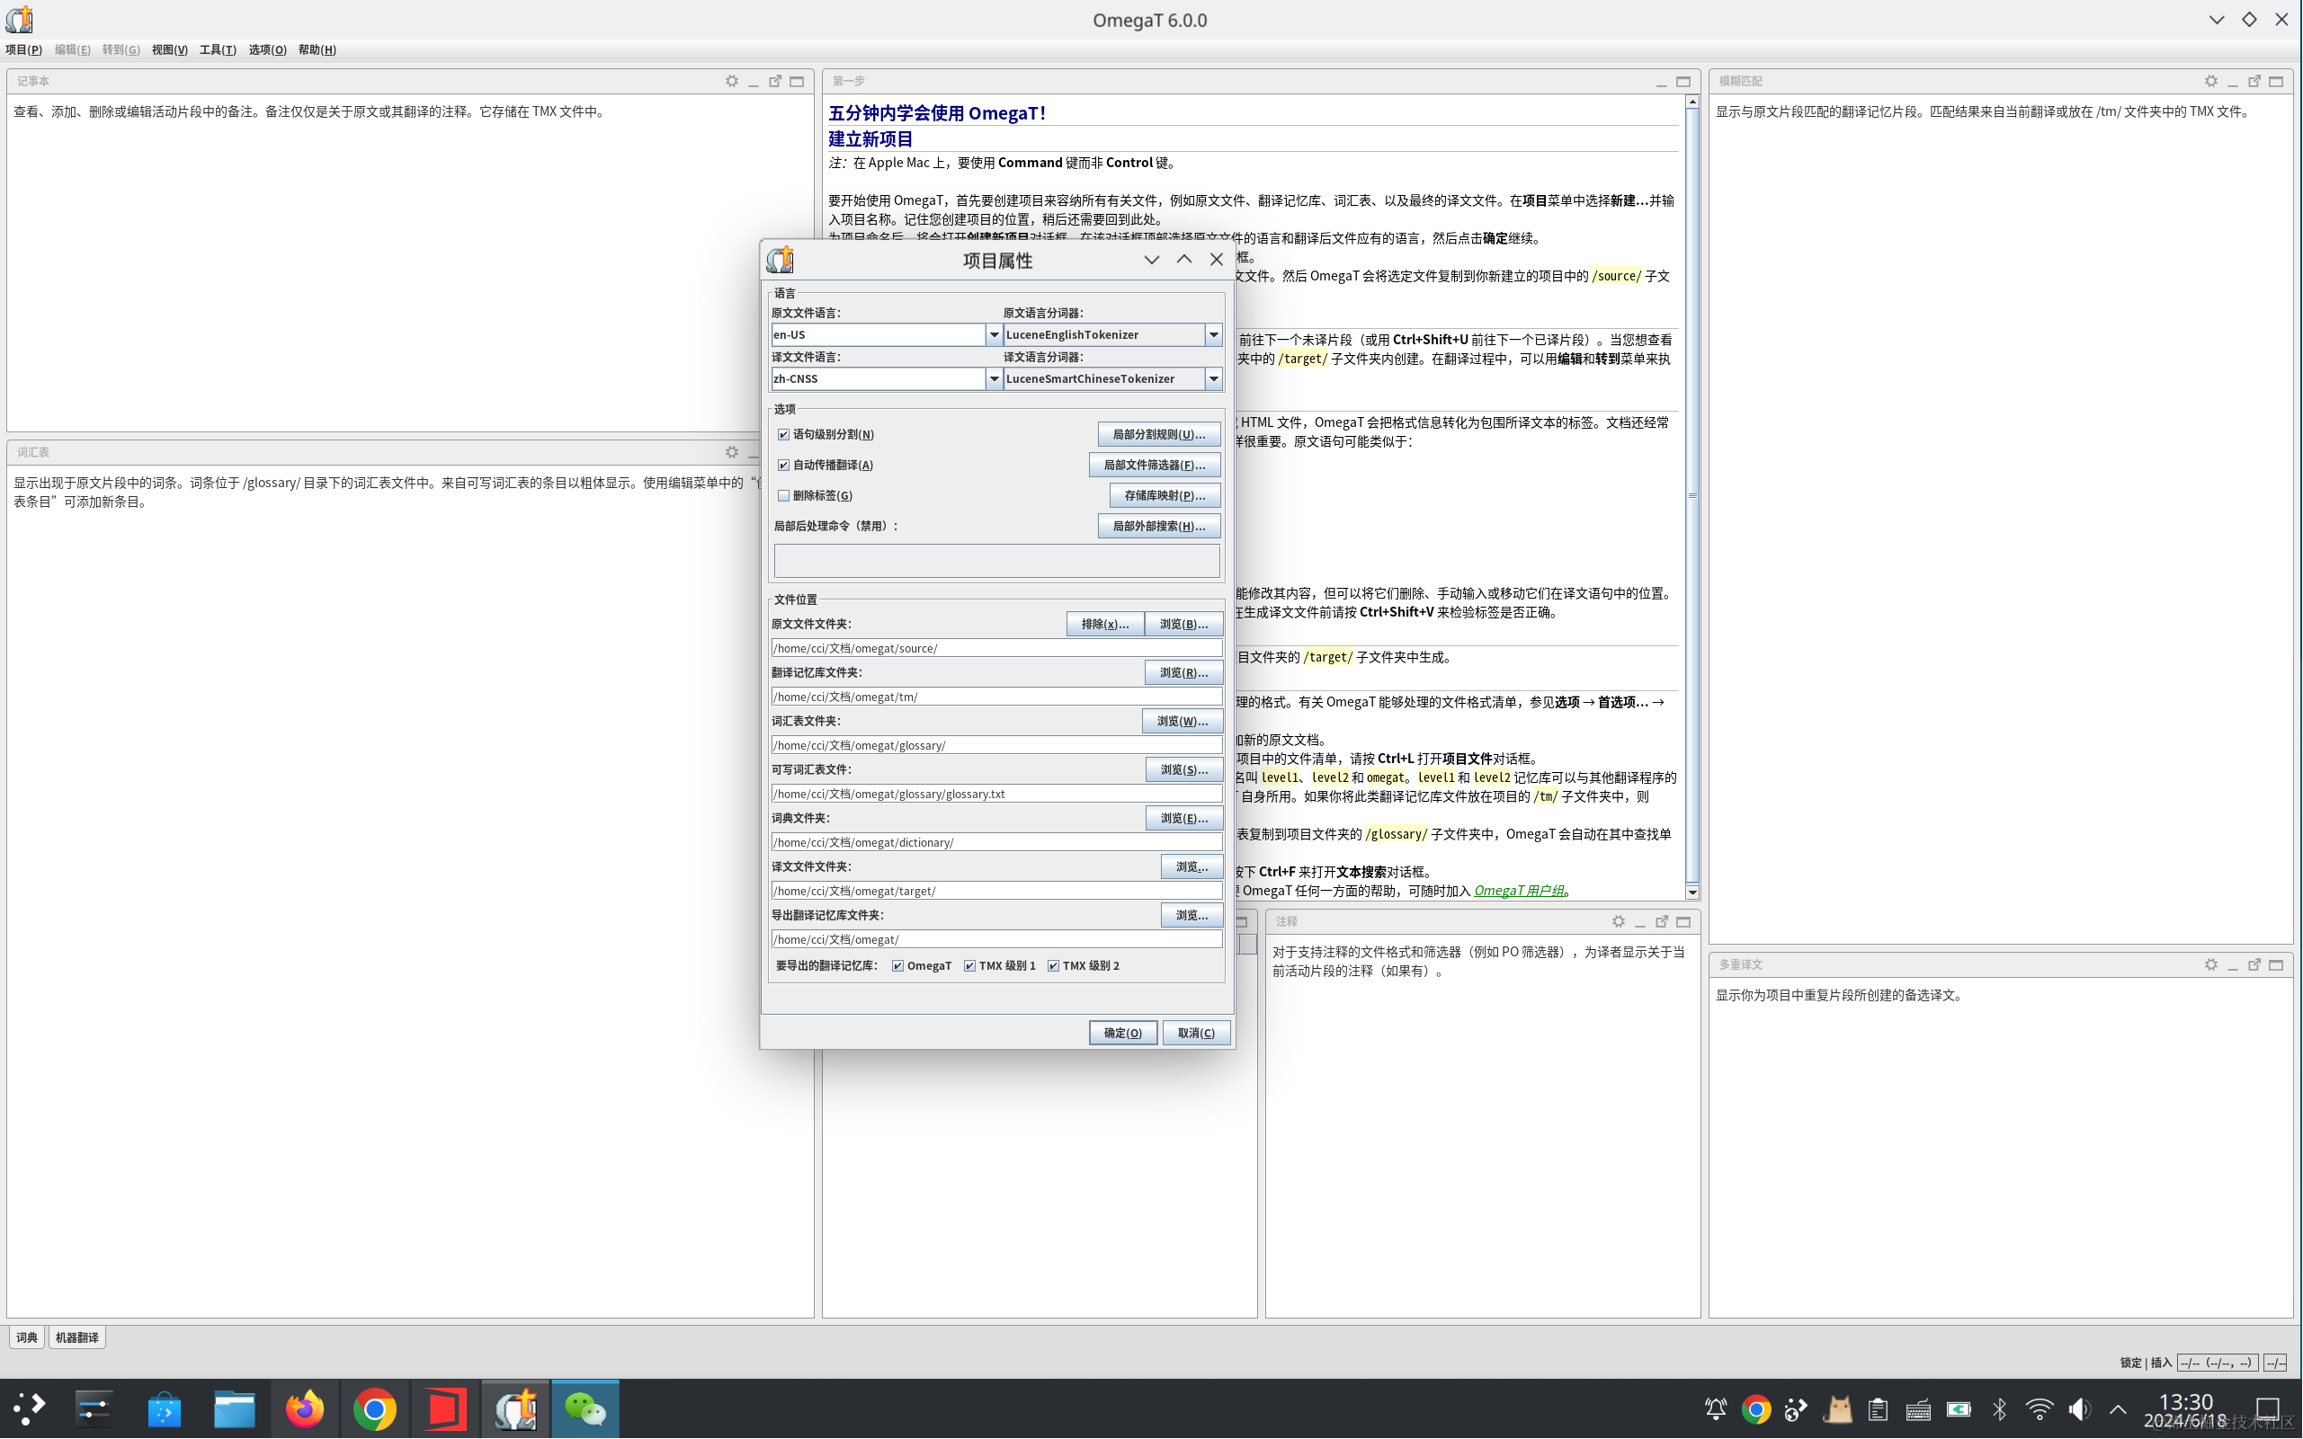Open the 注释 panel settings gear
2303x1439 pixels.
click(1618, 921)
